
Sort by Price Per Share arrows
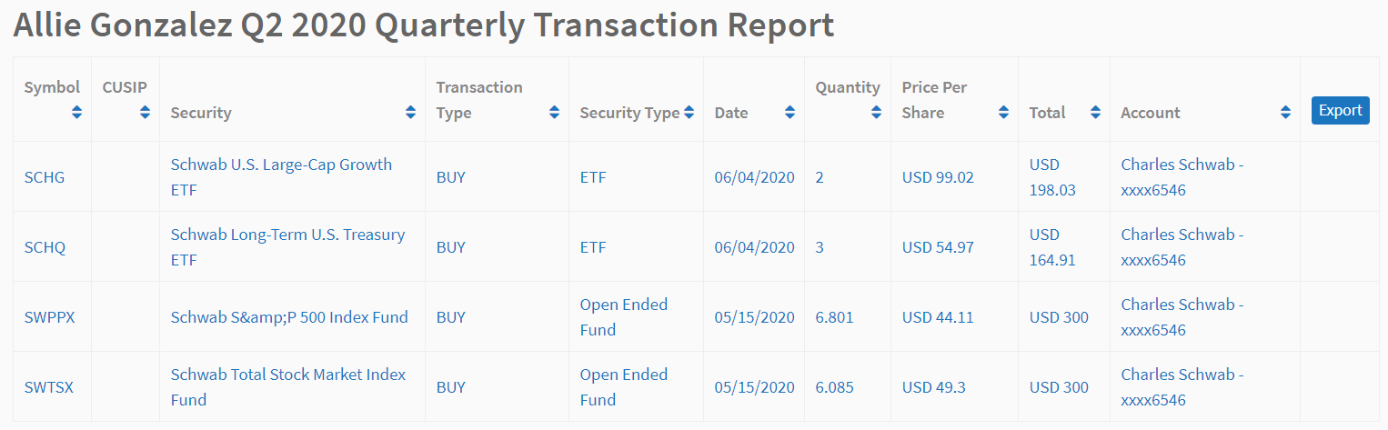point(1003,113)
